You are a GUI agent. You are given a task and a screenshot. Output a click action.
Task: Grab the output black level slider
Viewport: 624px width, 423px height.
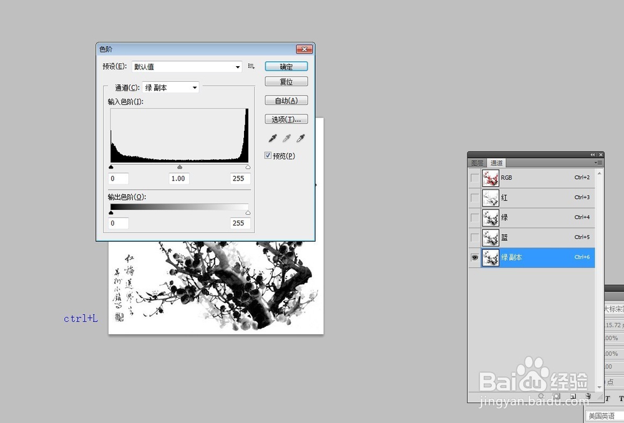(x=111, y=212)
